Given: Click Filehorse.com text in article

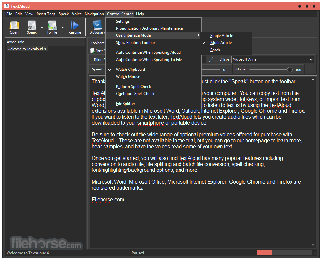Looking at the screenshot, I should [108, 200].
